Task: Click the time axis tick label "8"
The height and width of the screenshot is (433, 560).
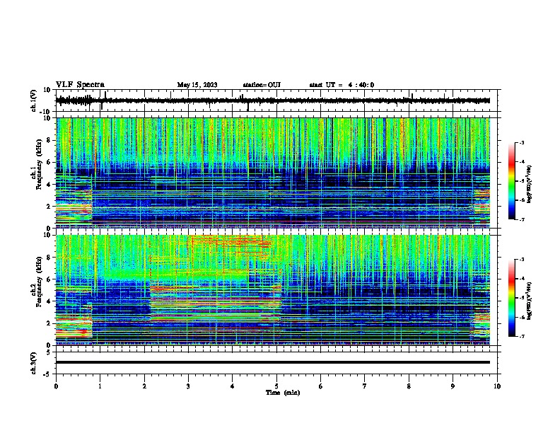Action: (409, 386)
